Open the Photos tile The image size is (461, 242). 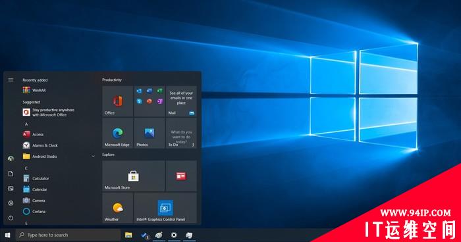149,133
